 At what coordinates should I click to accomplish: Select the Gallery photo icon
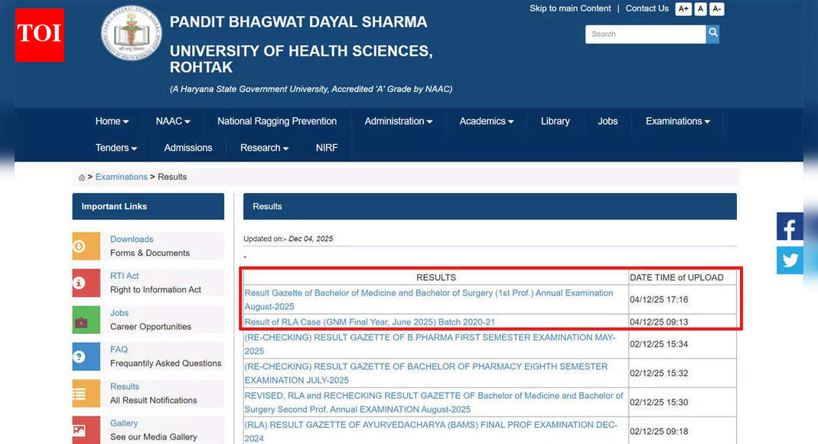[85, 429]
